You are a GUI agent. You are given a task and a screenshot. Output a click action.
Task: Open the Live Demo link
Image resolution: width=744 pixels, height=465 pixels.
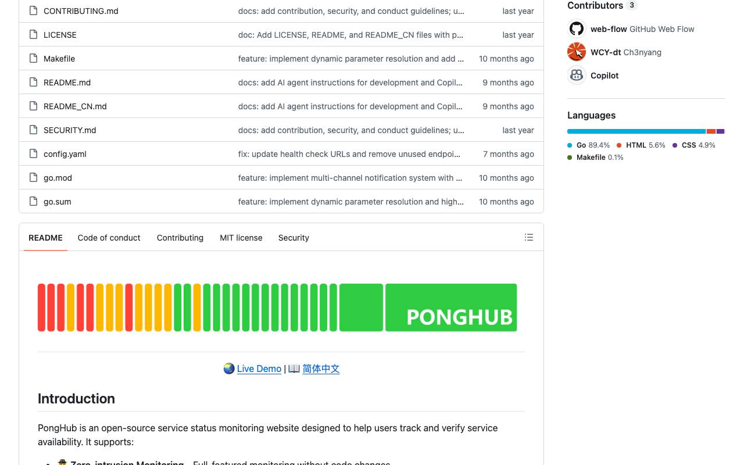(259, 369)
